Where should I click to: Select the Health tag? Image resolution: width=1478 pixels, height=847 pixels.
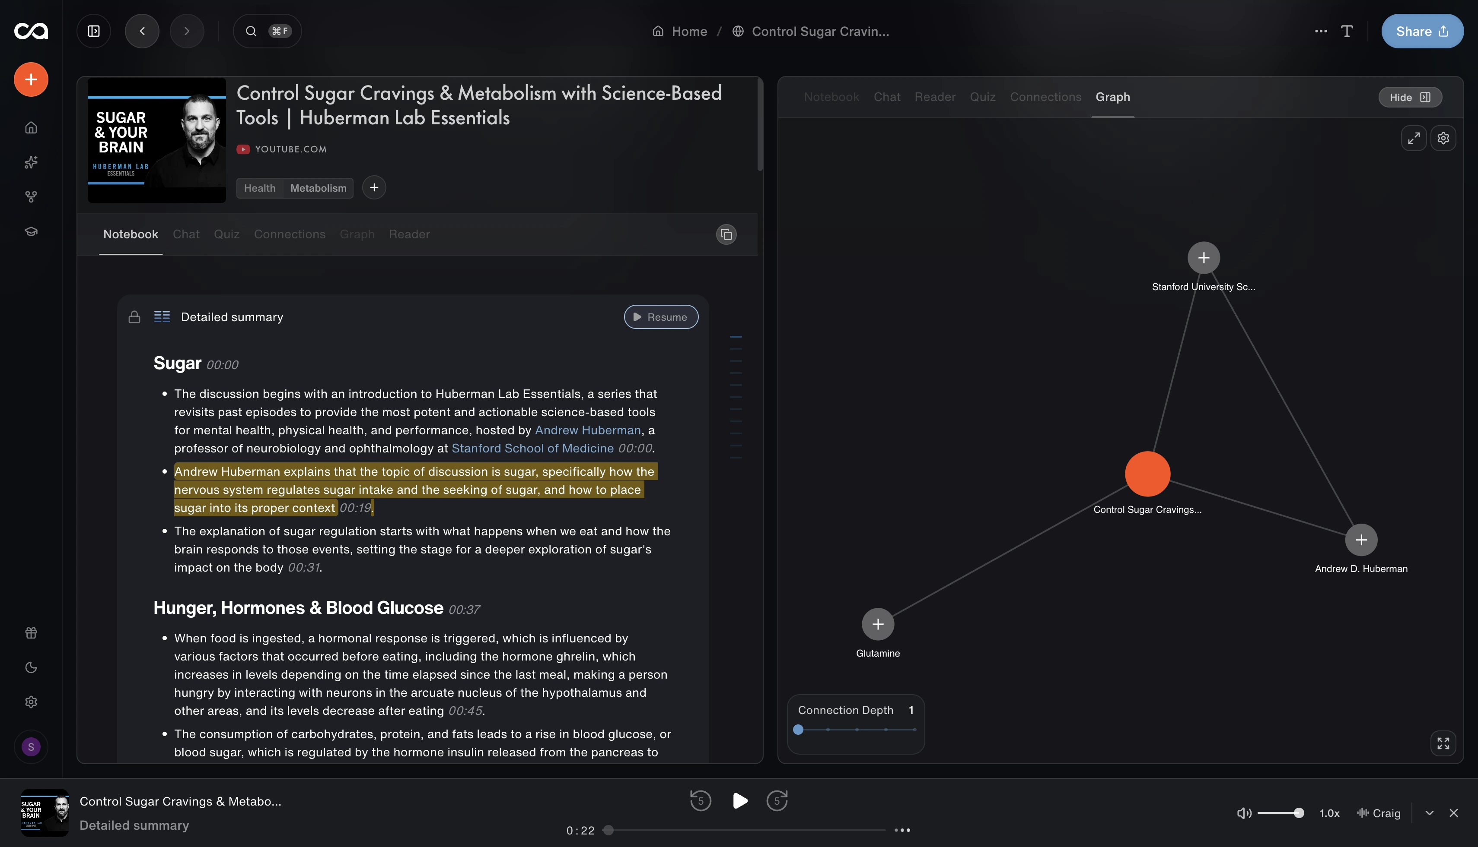(x=260, y=188)
